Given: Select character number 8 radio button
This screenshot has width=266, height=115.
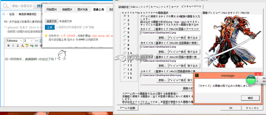Looking at the screenshot, I should (125, 45).
